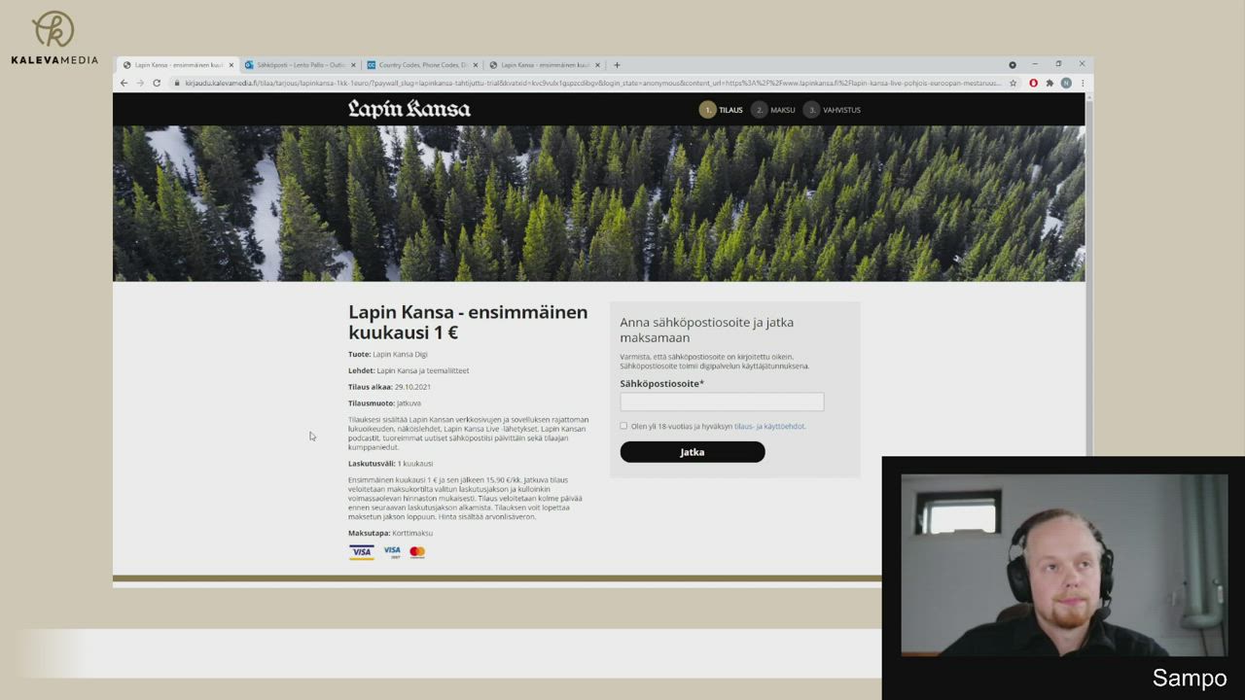Click the Mastercard logo
Viewport: 1245px width, 700px height.
click(417, 552)
